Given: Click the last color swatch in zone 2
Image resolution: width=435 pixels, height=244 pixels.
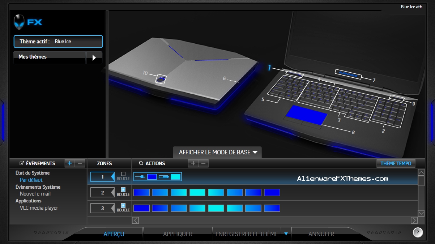Looking at the screenshot, I should point(272,193).
